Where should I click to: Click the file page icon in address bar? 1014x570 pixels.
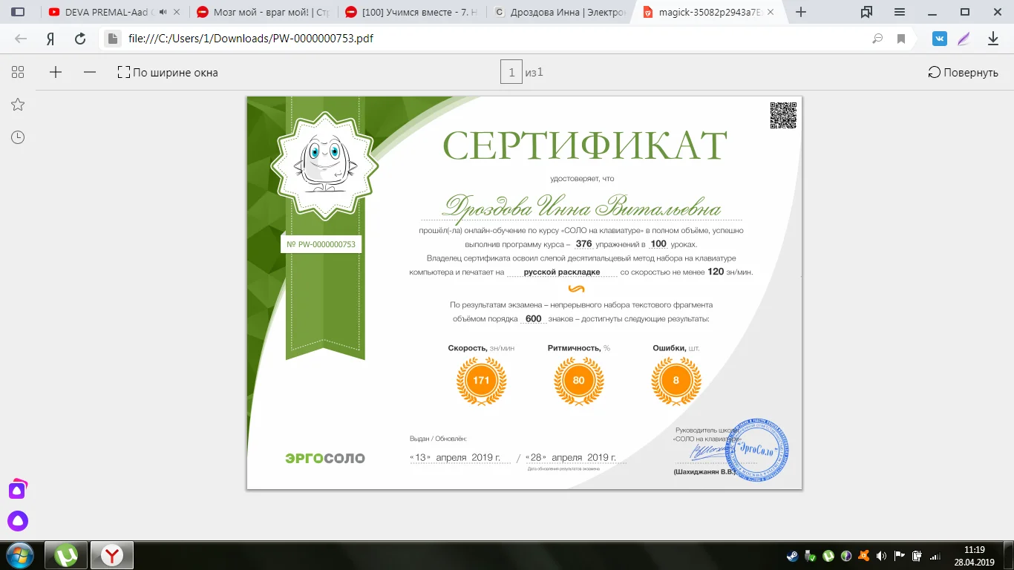coord(112,39)
